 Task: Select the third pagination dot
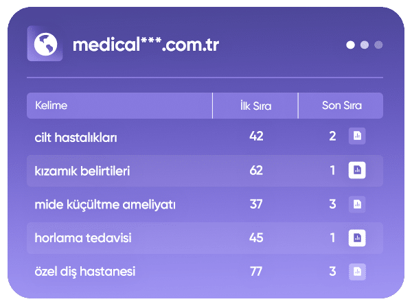click(378, 45)
